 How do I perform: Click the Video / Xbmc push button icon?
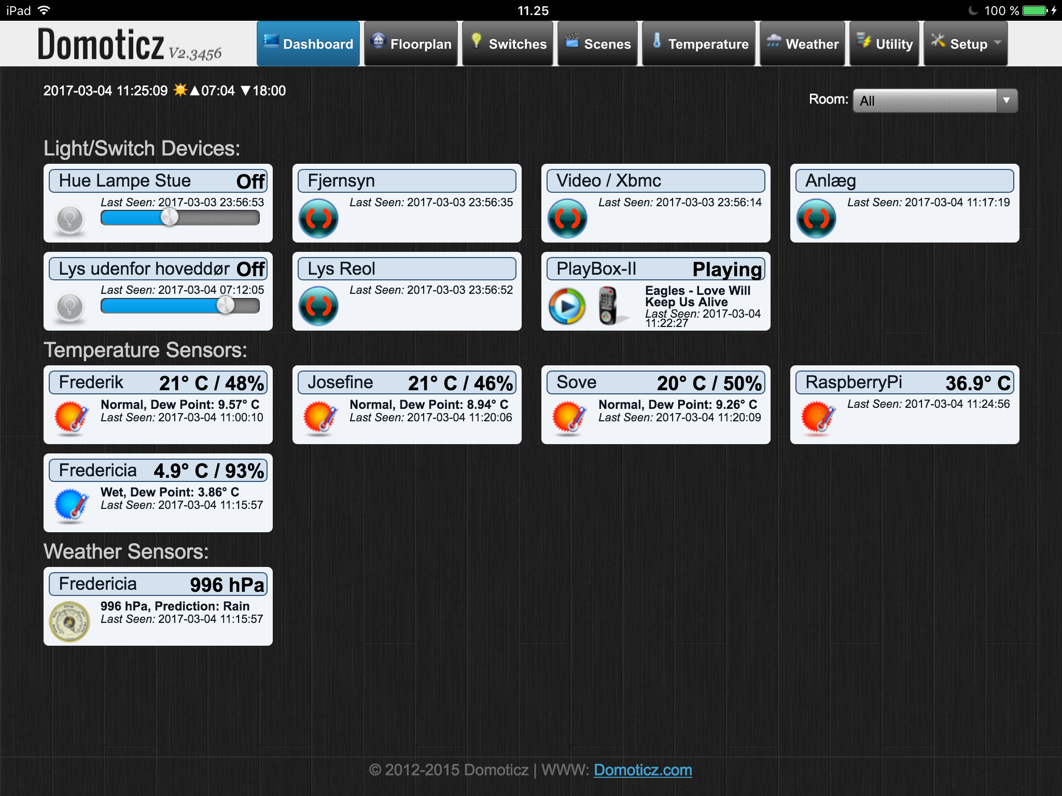pos(567,219)
